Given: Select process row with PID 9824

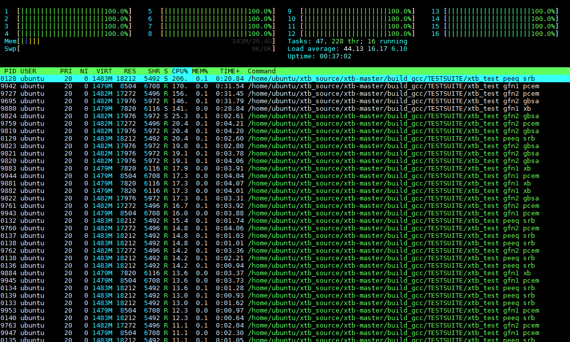Looking at the screenshot, I should click(285, 116).
